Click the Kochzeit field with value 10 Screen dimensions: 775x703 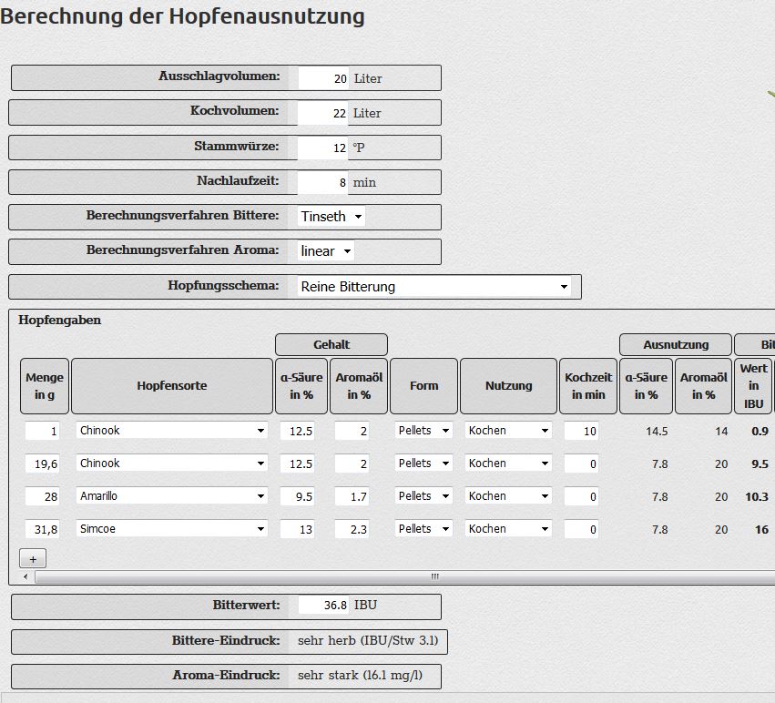[581, 431]
